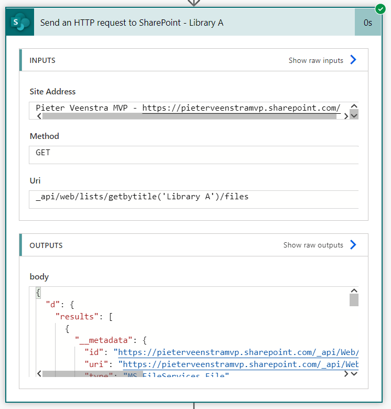Open the "id" URL link in body output
The image size is (391, 409).
238,352
